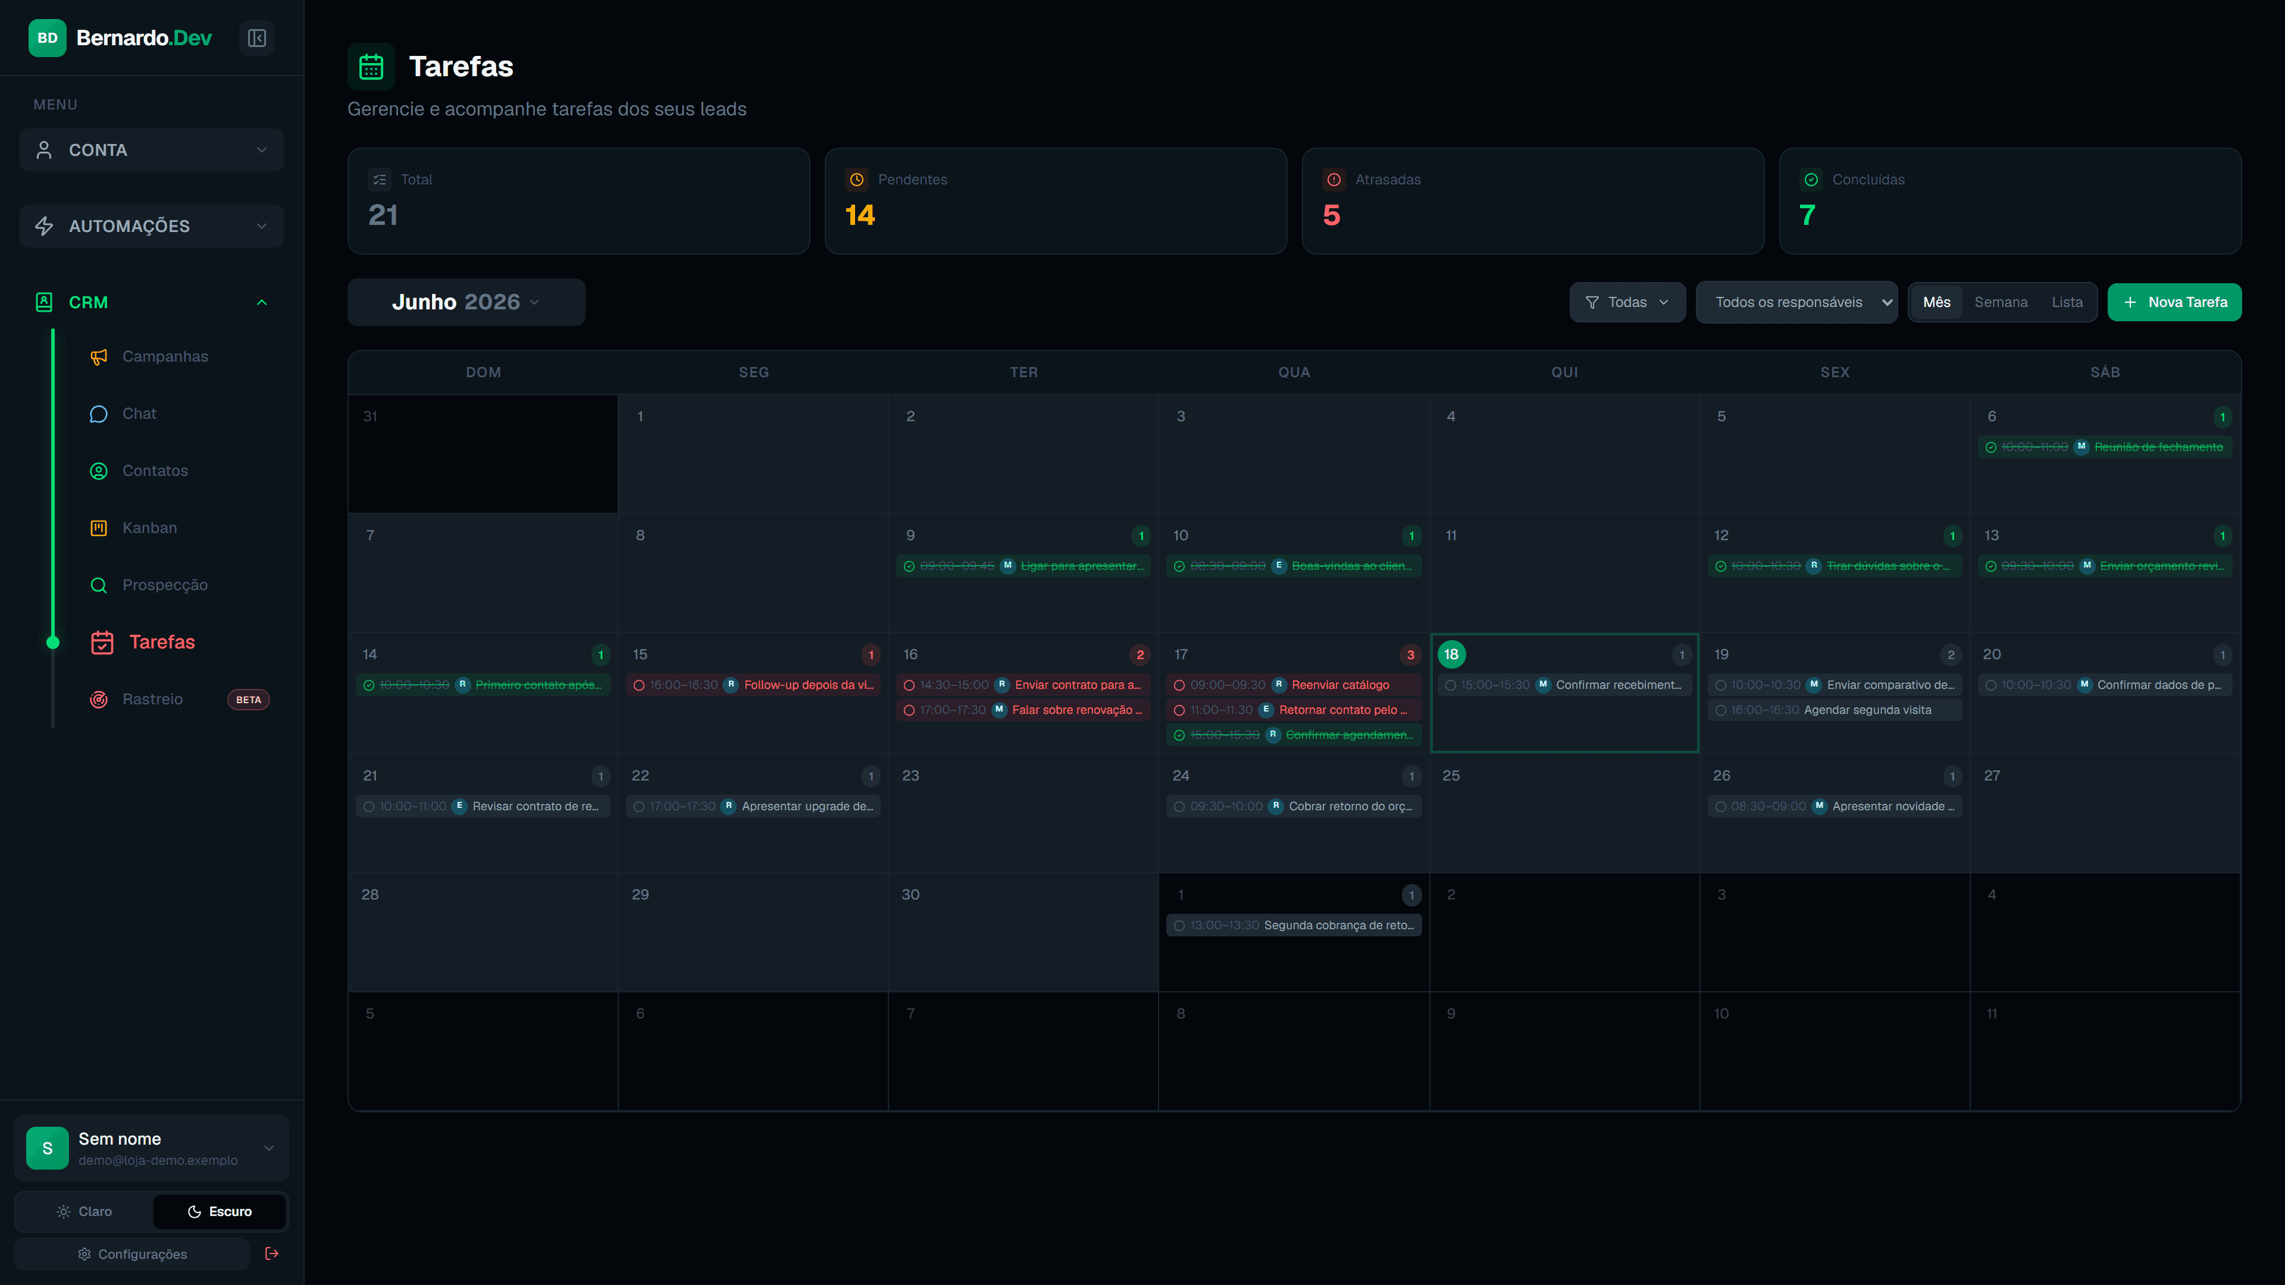Viewport: 2285px width, 1285px height.
Task: Uncheck completed 'Reunião de fechamento' task
Action: point(1990,447)
